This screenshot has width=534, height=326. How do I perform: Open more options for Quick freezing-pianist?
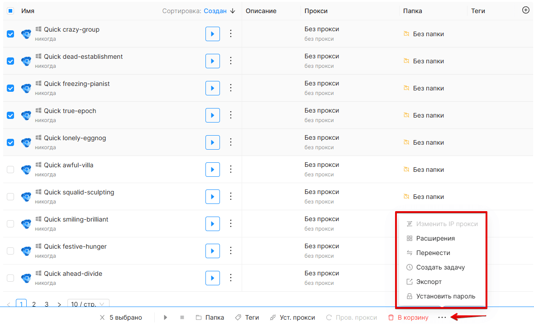click(230, 88)
